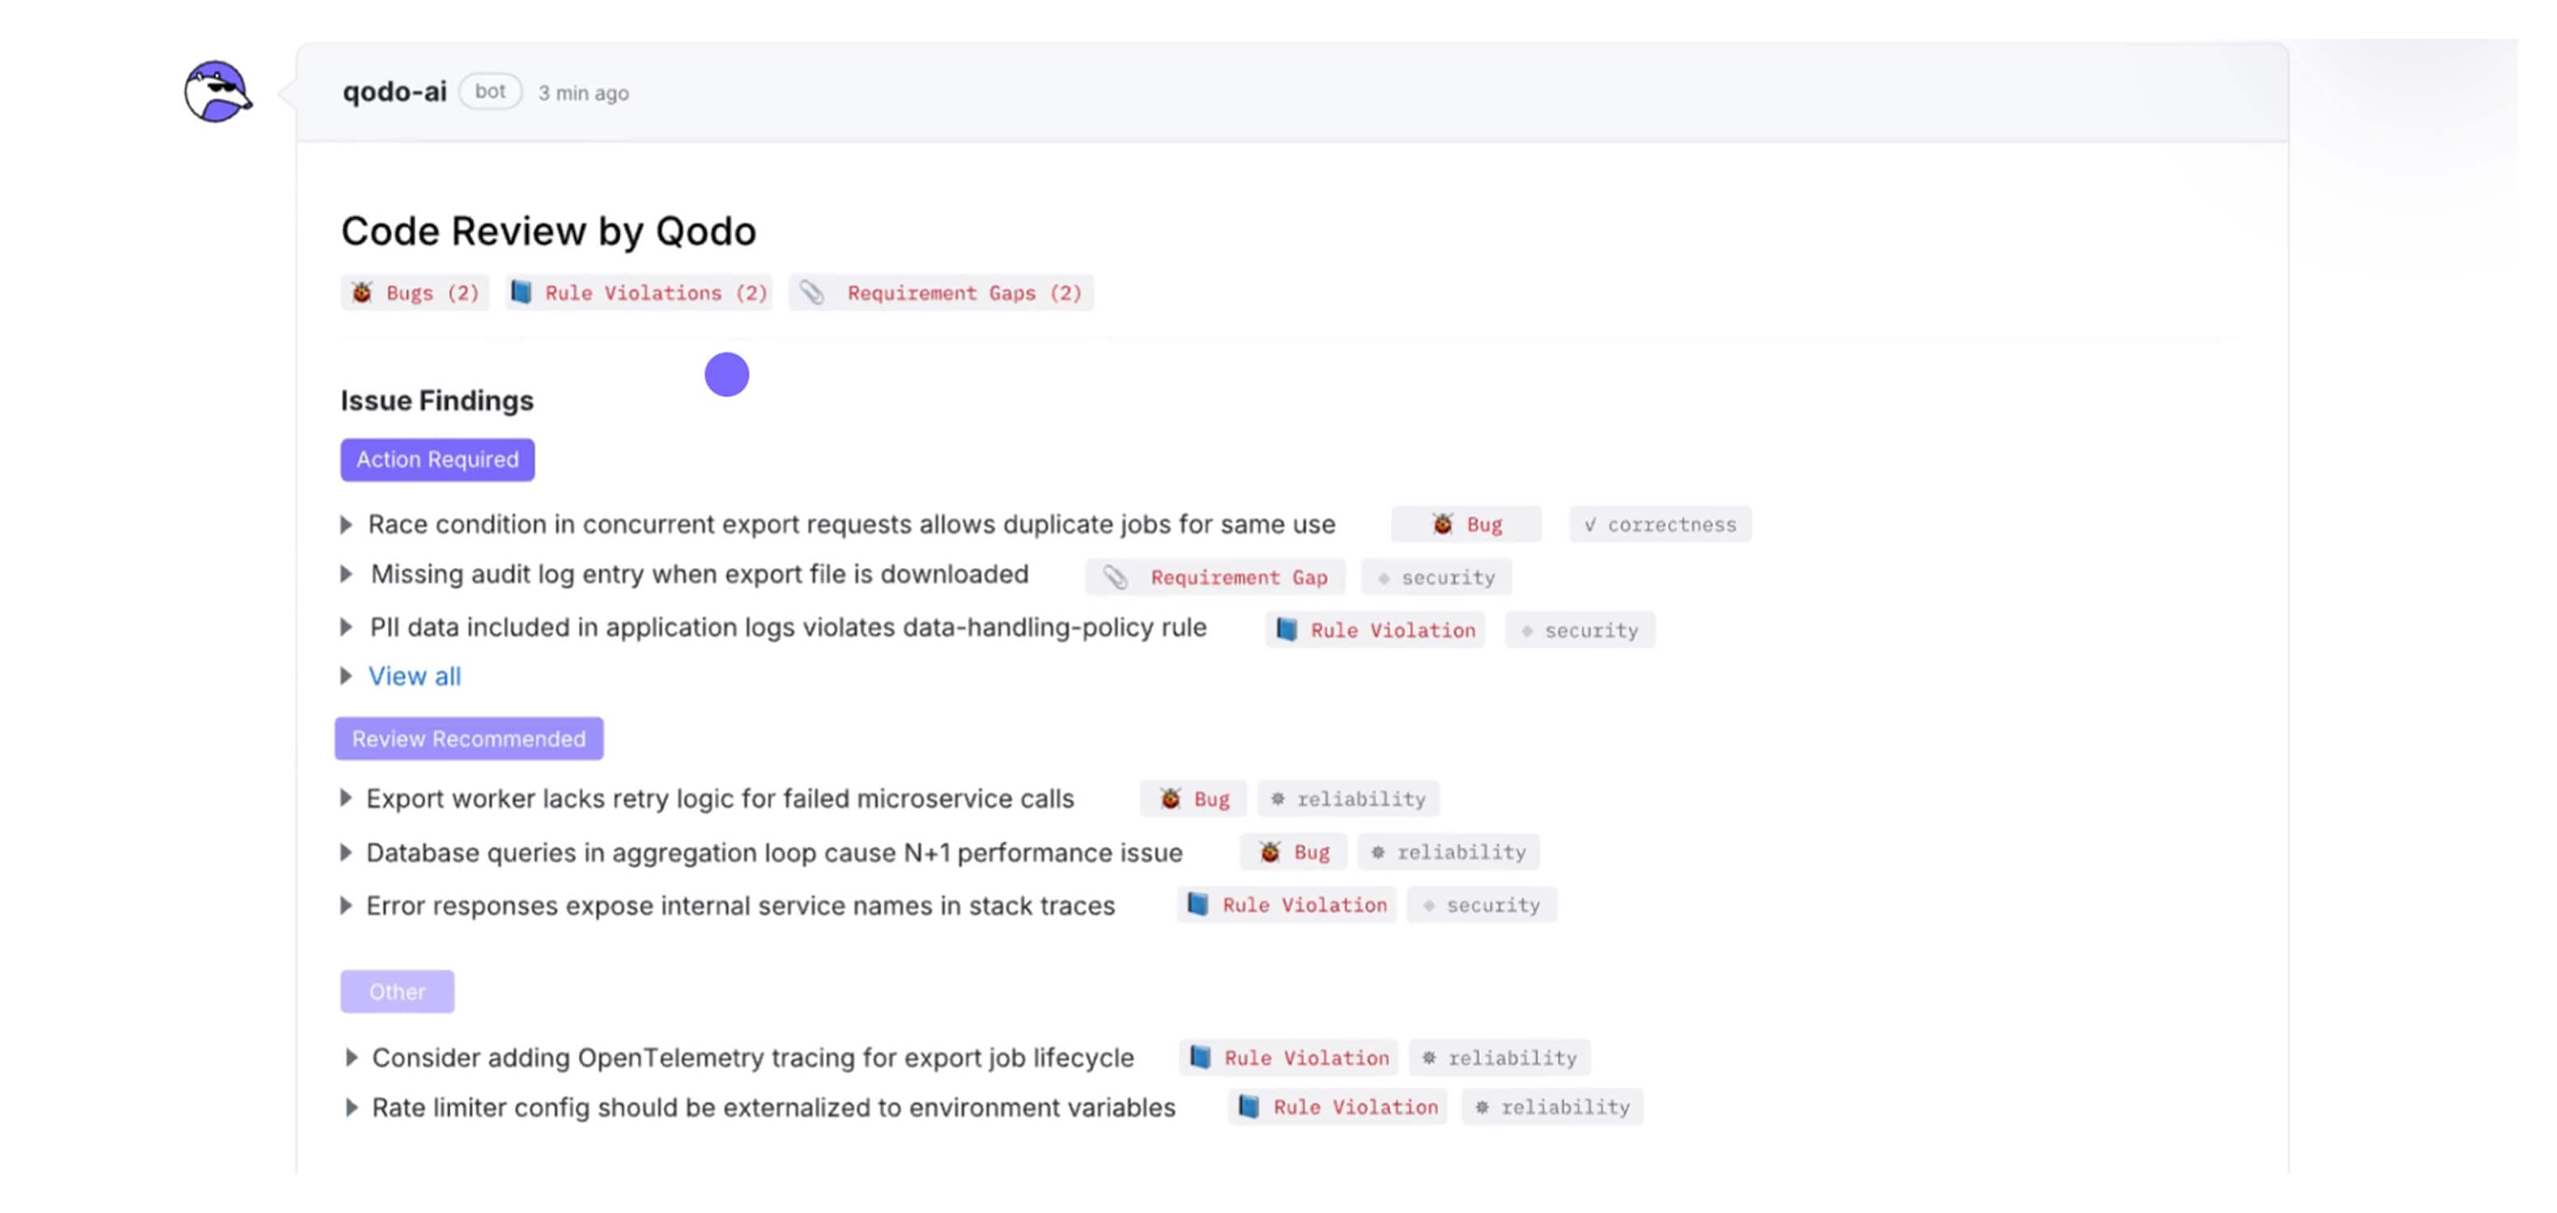The image size is (2557, 1213).
Task: Select the Requirement Gaps (2) summary tag
Action: point(941,293)
